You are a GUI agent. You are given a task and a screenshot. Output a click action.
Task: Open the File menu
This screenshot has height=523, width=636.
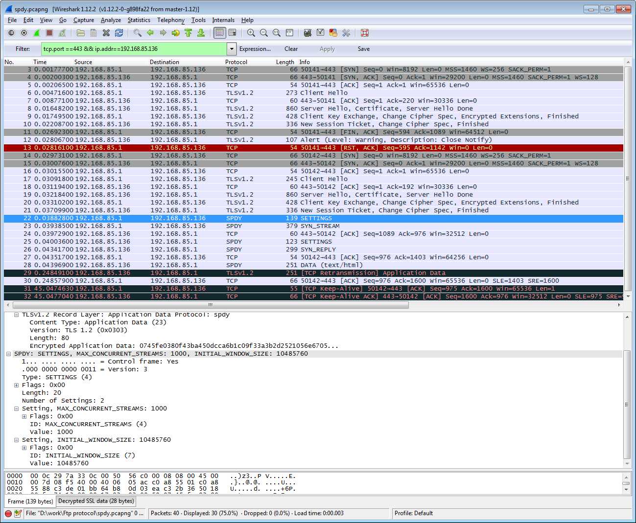(x=12, y=20)
